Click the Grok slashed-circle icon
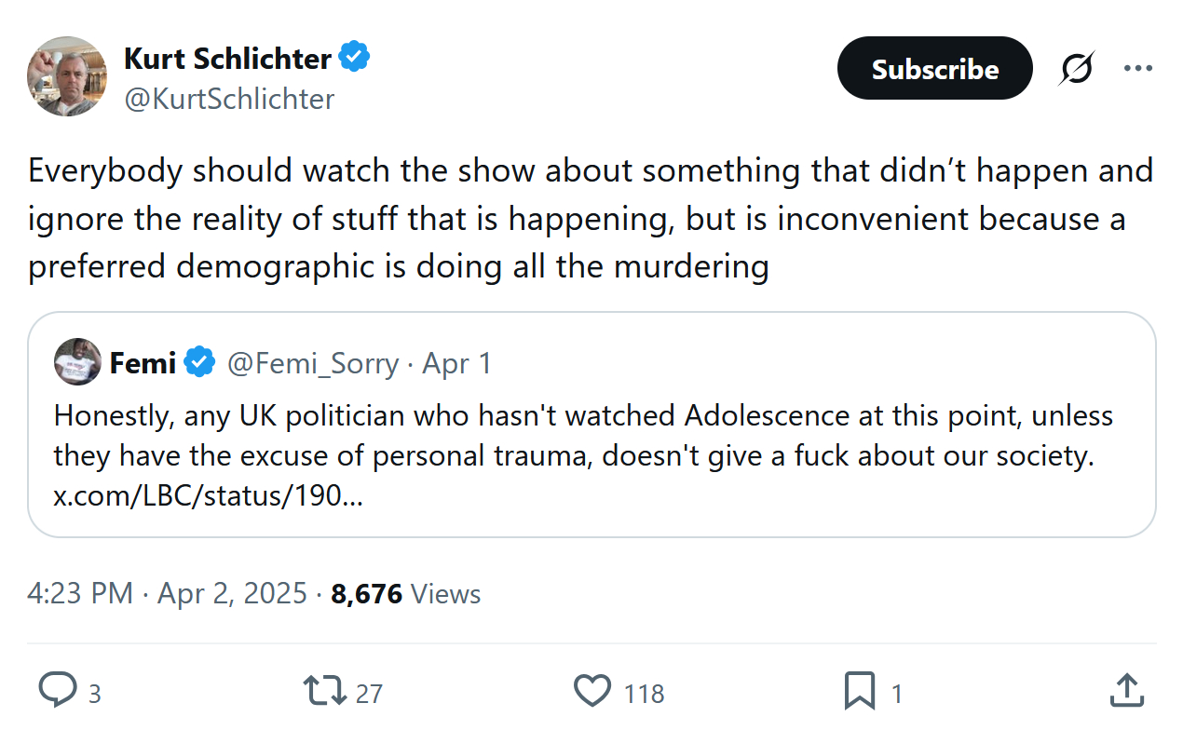Screen dimensions: 1183x730 tap(1076, 69)
